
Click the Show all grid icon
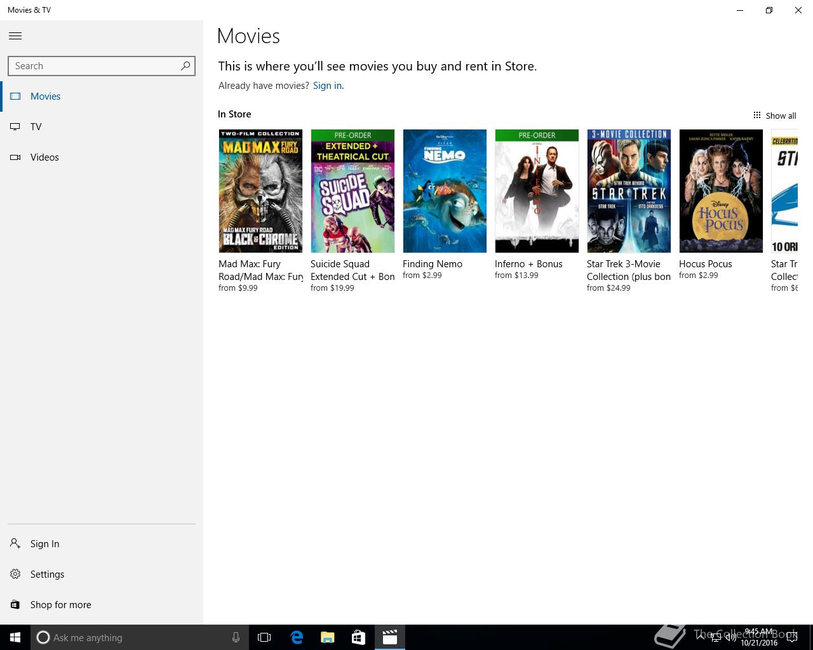(x=757, y=115)
